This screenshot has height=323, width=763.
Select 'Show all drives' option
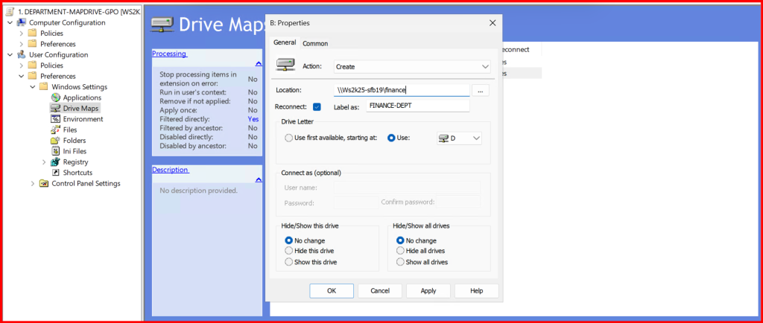tap(401, 262)
